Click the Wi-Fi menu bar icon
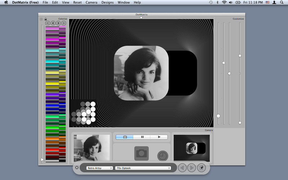The image size is (288, 180). (224, 3)
